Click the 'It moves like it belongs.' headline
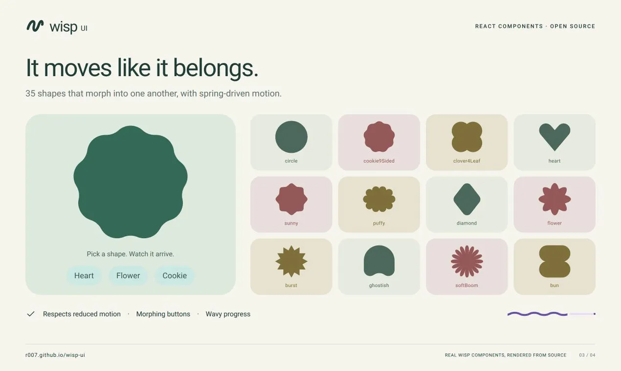 point(142,68)
